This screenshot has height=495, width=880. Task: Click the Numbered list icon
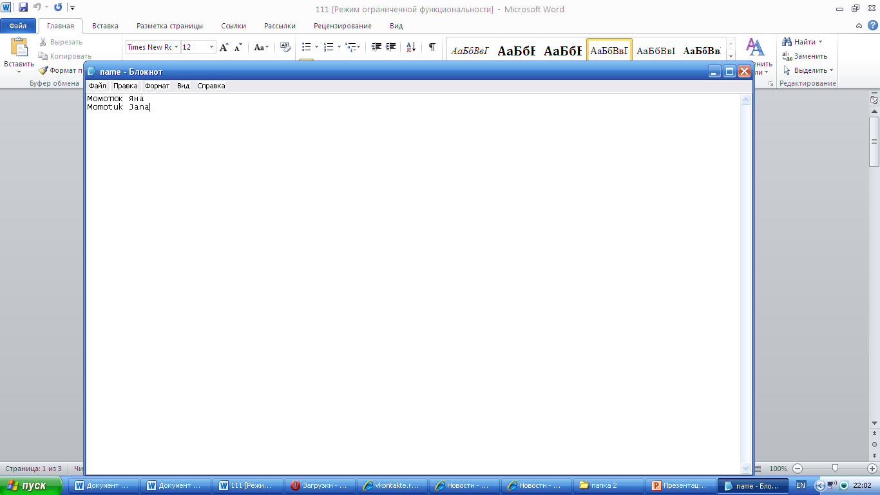329,47
